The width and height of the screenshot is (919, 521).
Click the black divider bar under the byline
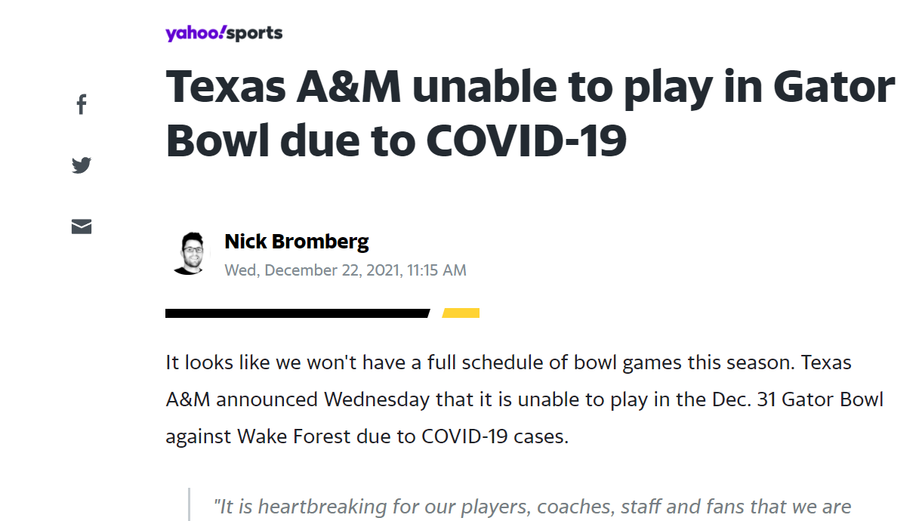coord(297,313)
